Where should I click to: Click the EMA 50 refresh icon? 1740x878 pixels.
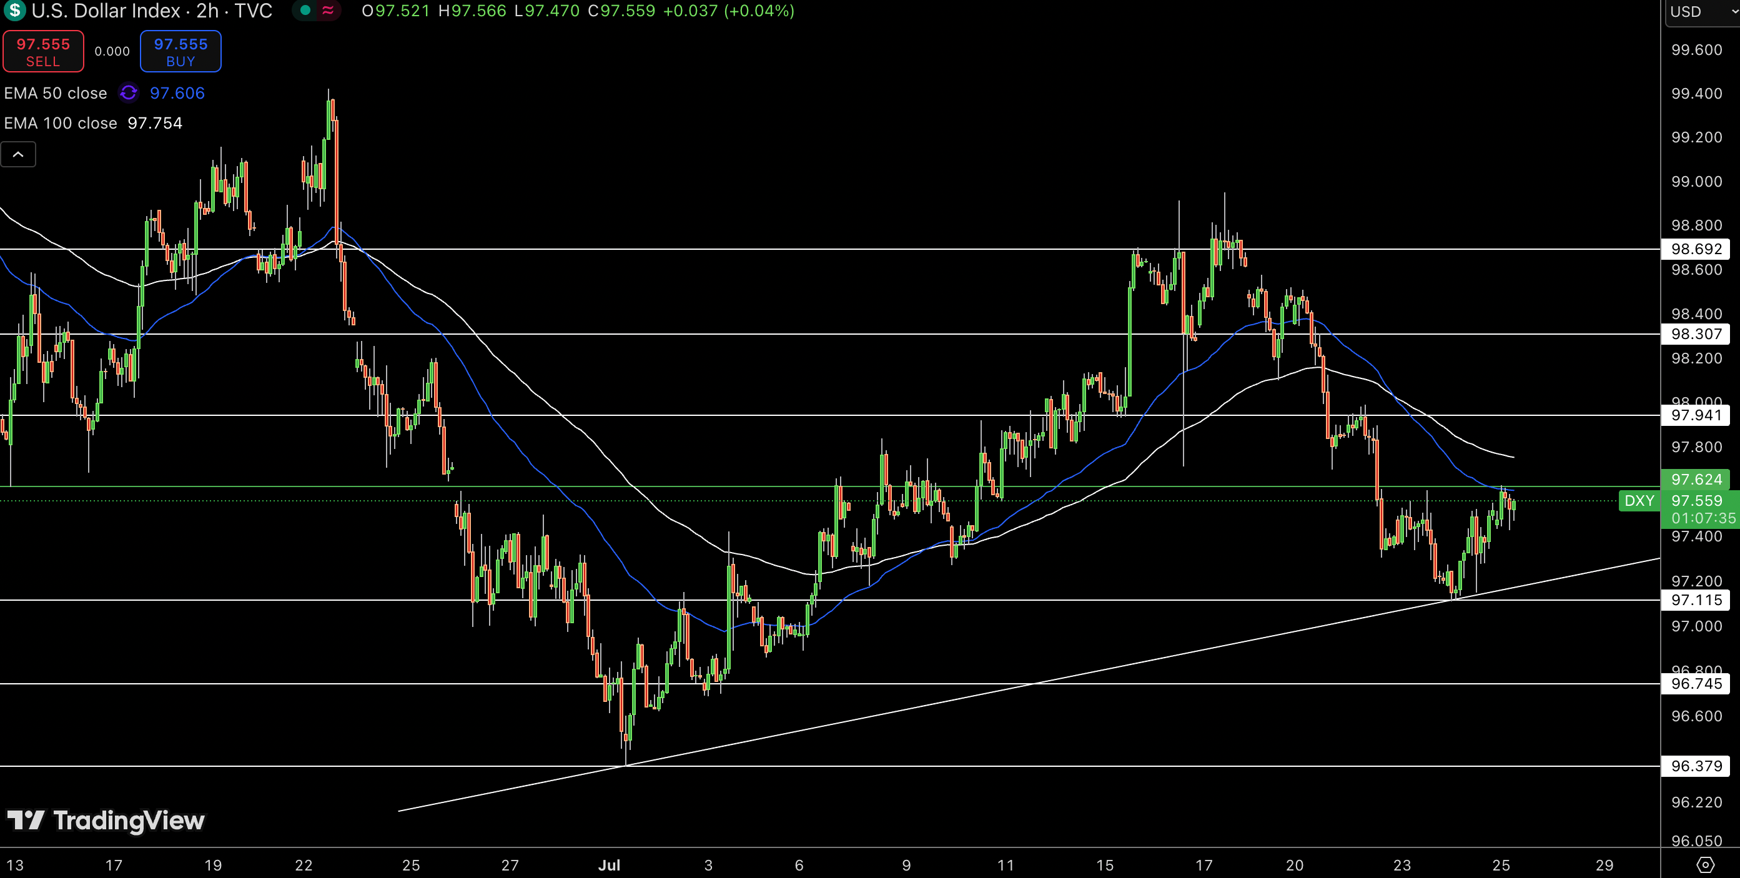(x=128, y=92)
